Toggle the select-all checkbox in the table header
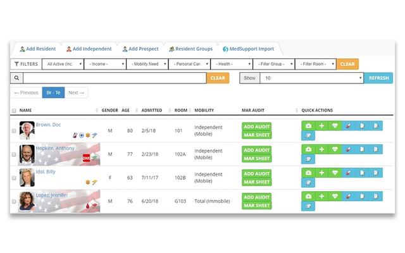 point(15,111)
